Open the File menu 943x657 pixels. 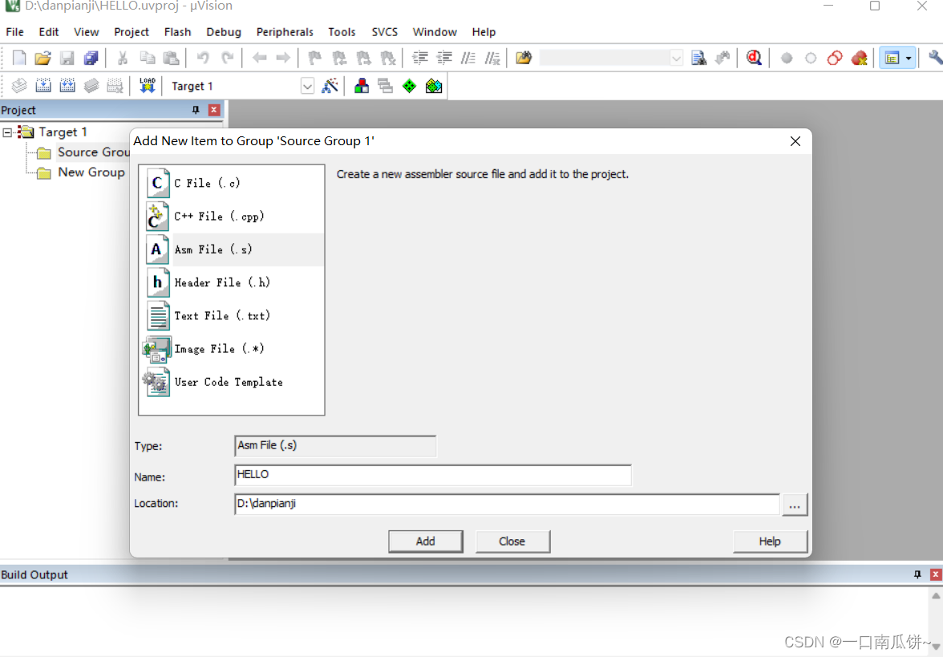tap(14, 32)
